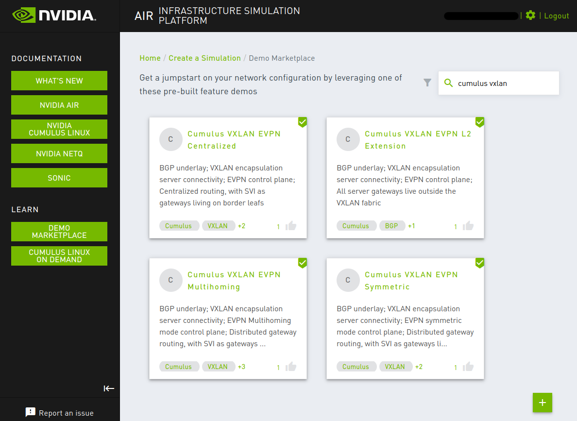The image size is (577, 421).
Task: Click thumbs-up on EVPN L2 Extension card
Action: [468, 226]
